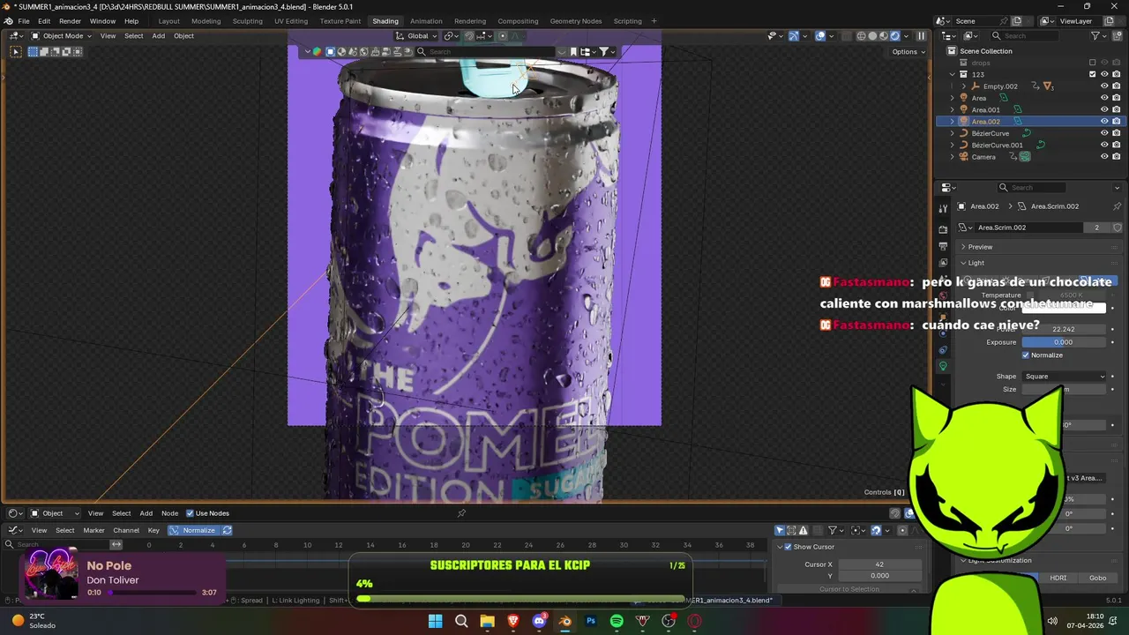Select material preview viewport shading

[x=884, y=36]
